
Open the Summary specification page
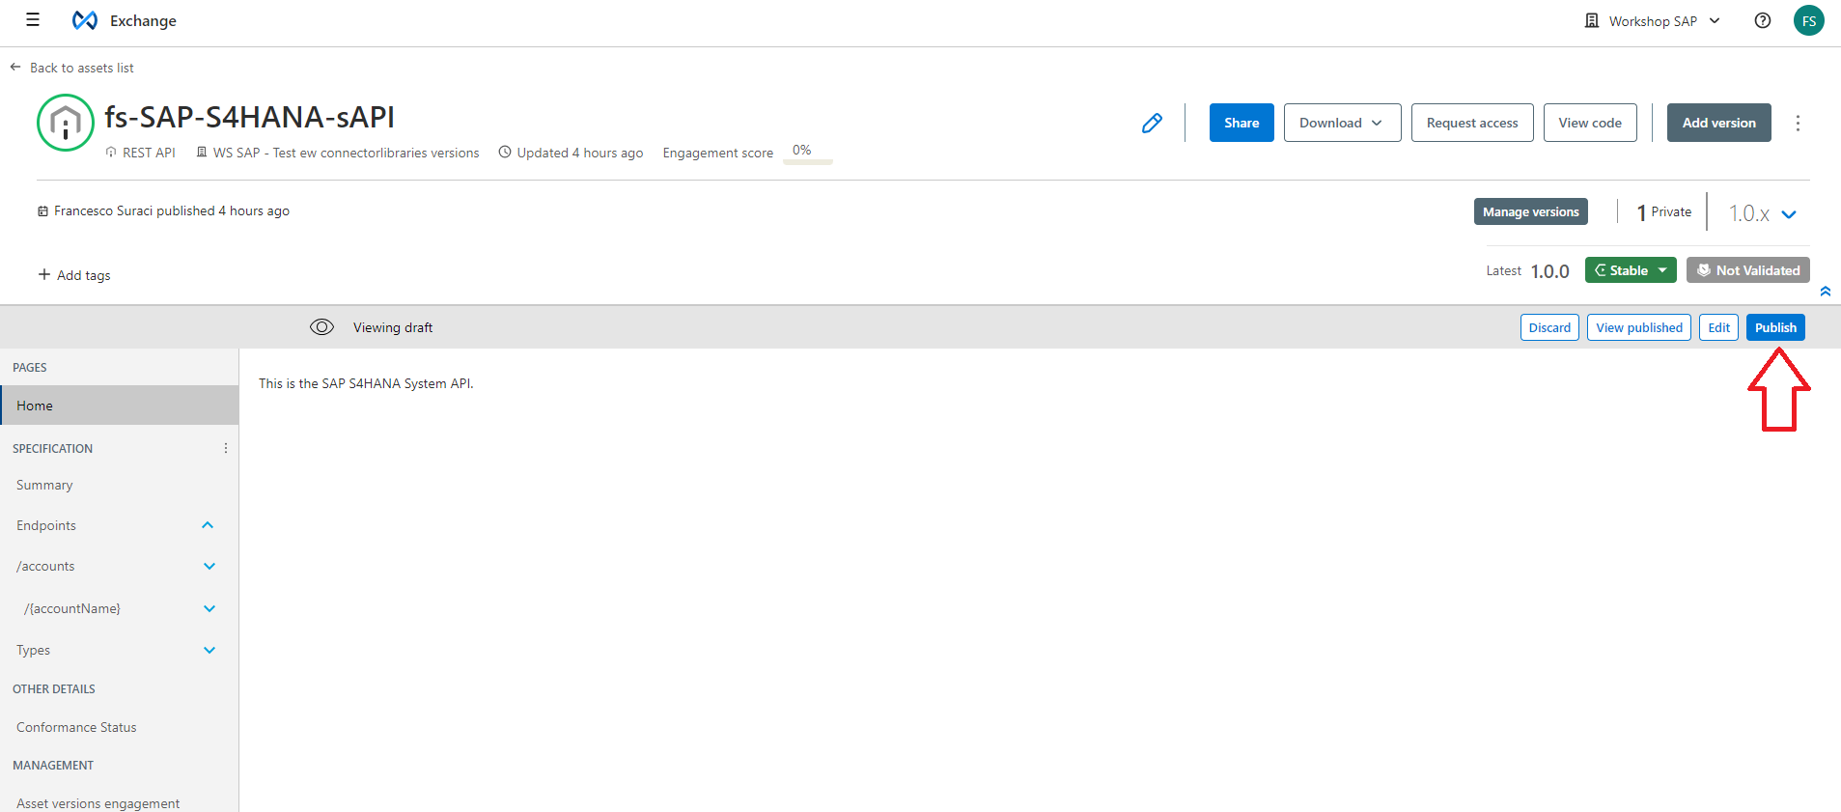pos(44,485)
